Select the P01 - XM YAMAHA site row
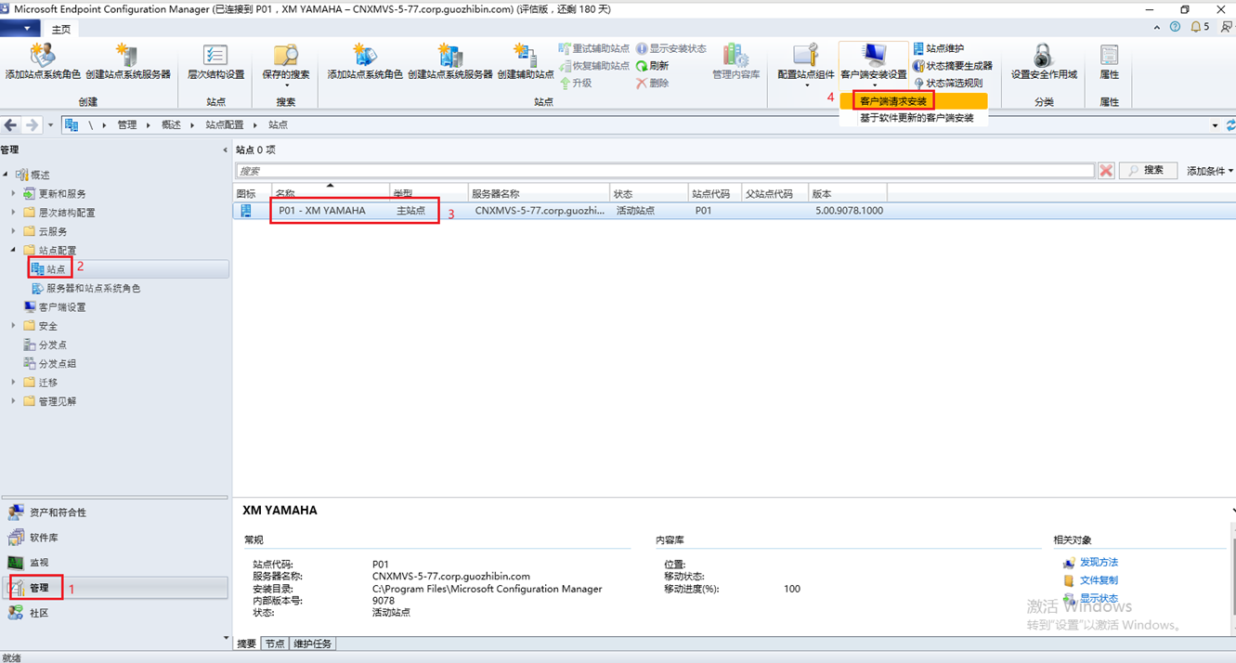 pos(734,211)
